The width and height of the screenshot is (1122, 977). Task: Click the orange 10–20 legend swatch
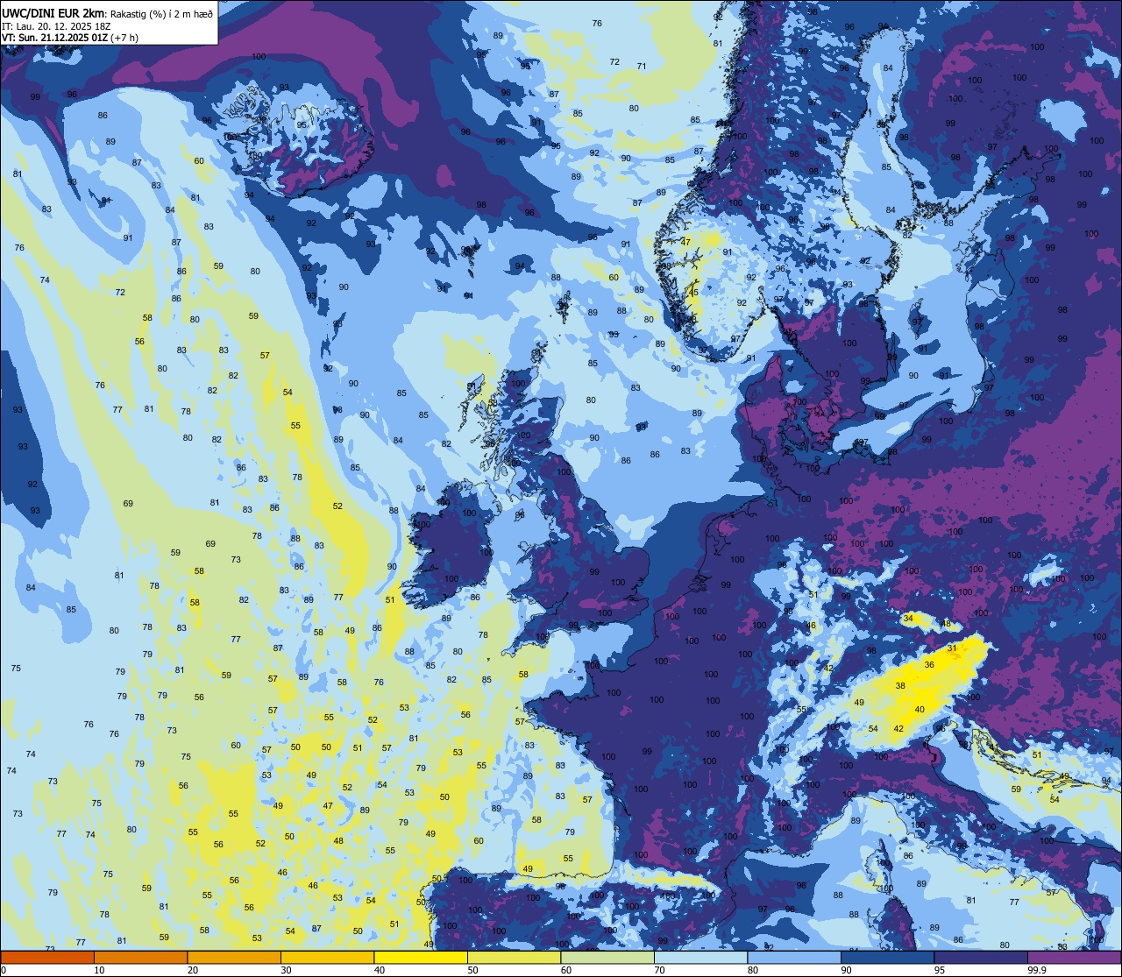pyautogui.click(x=140, y=957)
